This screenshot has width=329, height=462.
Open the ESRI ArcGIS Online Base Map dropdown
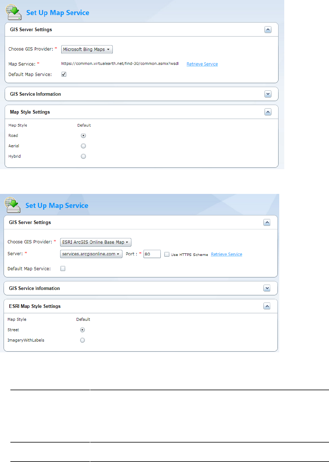pos(96,242)
